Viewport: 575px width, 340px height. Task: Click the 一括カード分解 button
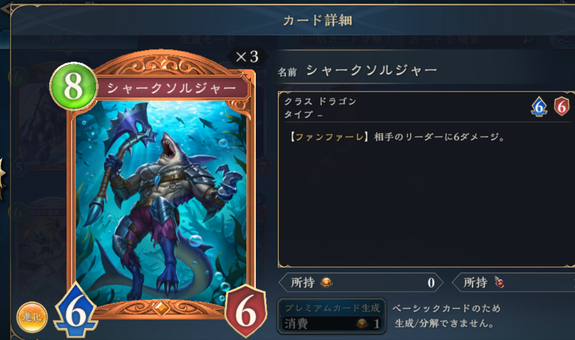click(x=344, y=40)
